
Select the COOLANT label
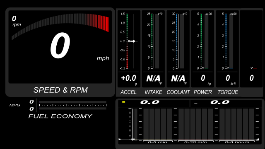[x=178, y=92]
